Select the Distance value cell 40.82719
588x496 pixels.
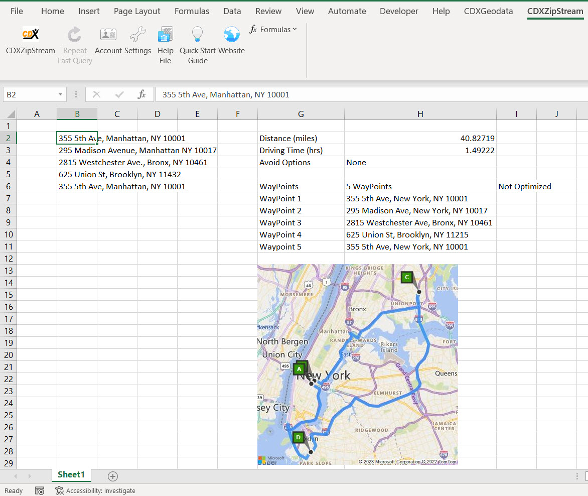(x=420, y=138)
